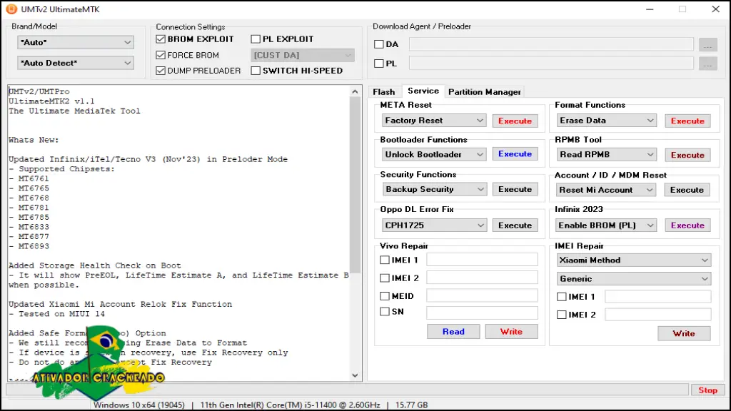Execute Account / ID / MDM Reset
This screenshot has width=731, height=411.
point(687,190)
